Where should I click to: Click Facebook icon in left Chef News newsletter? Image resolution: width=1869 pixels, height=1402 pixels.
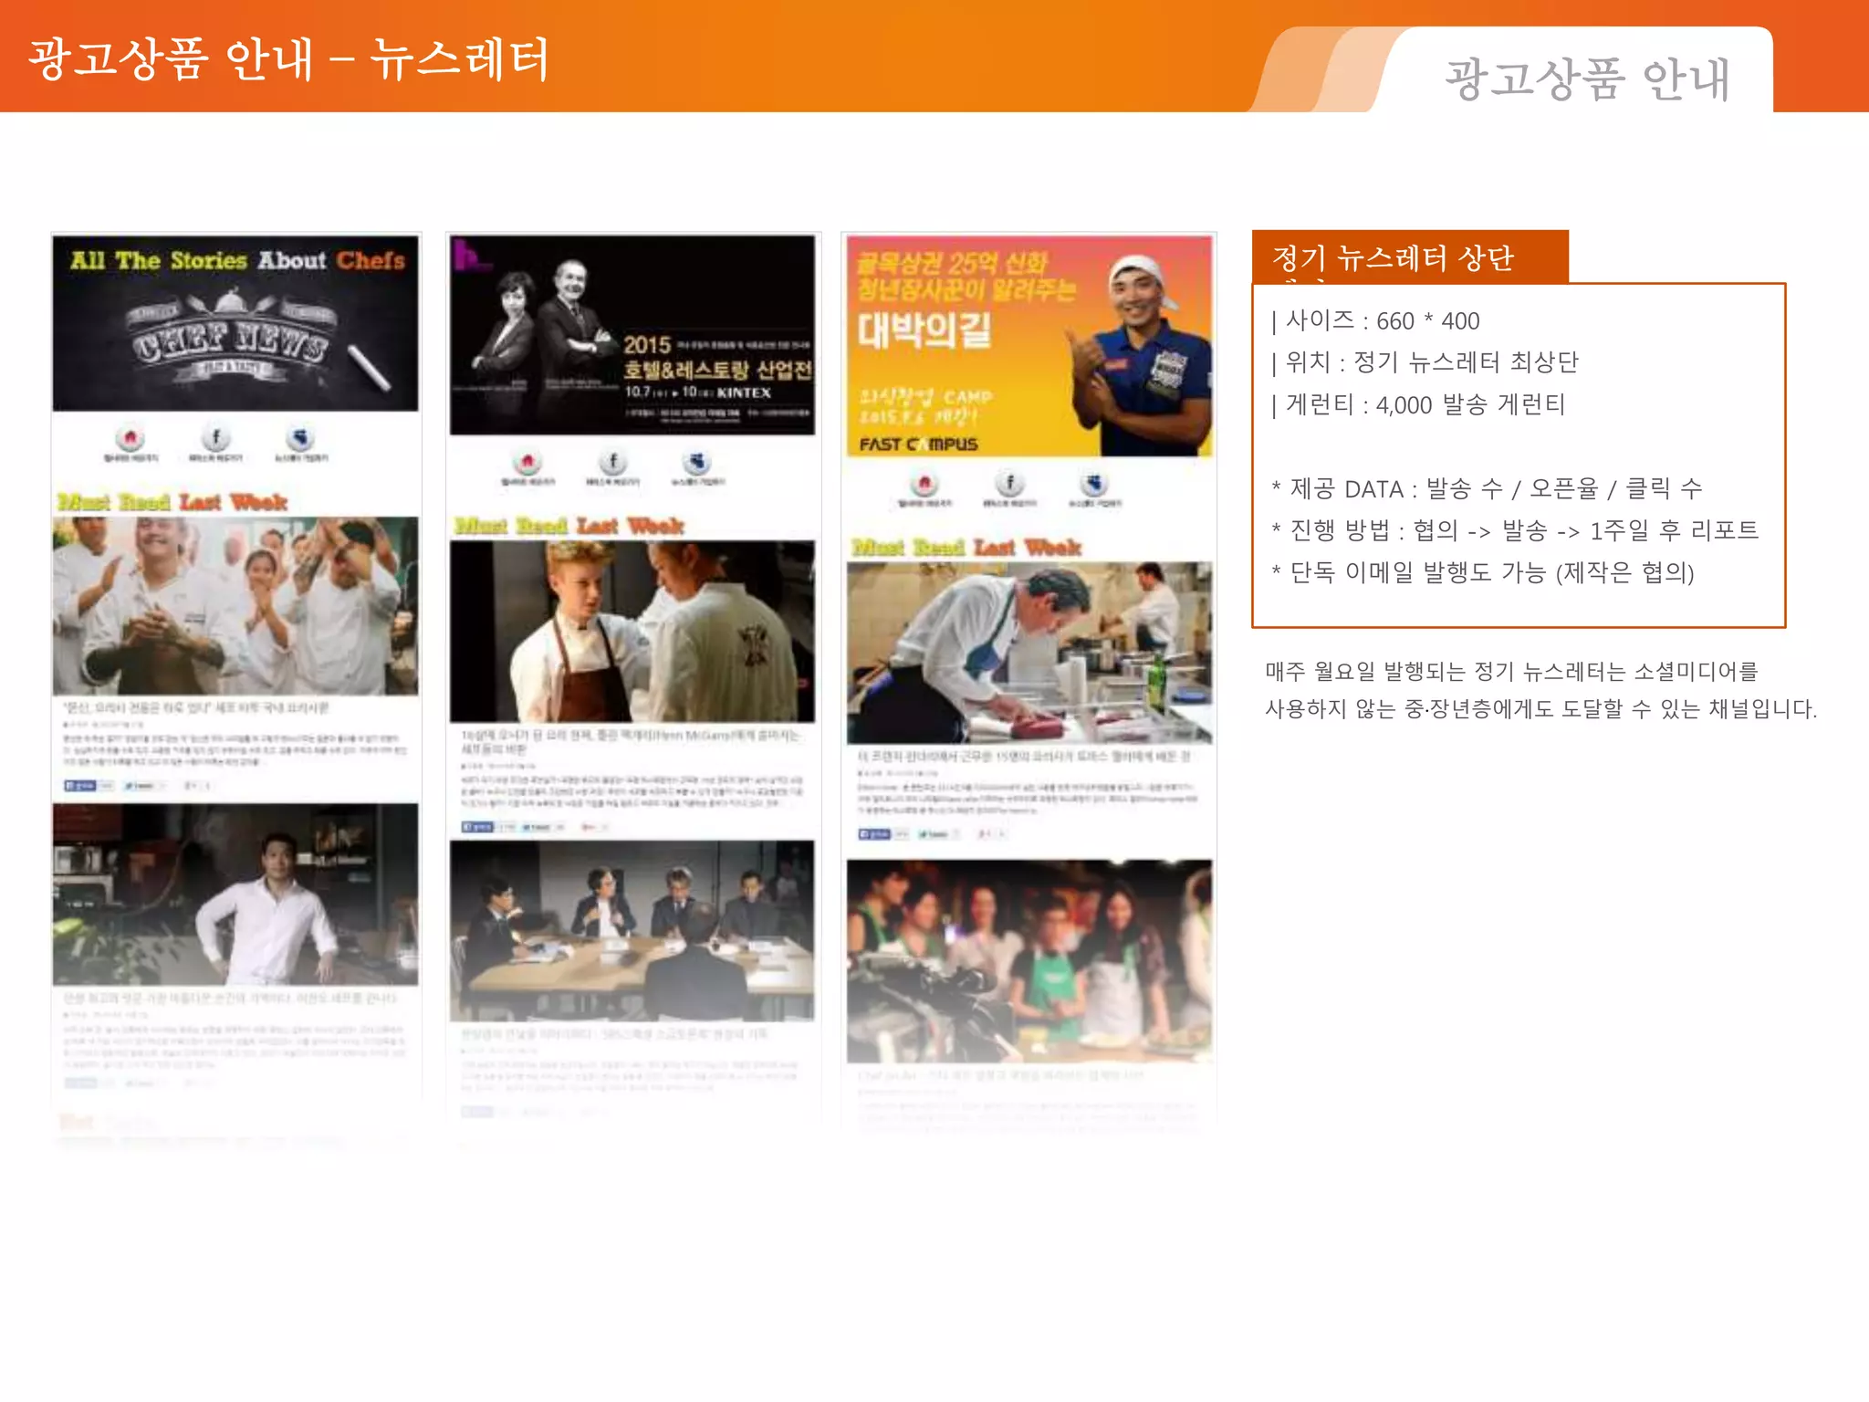(x=216, y=437)
